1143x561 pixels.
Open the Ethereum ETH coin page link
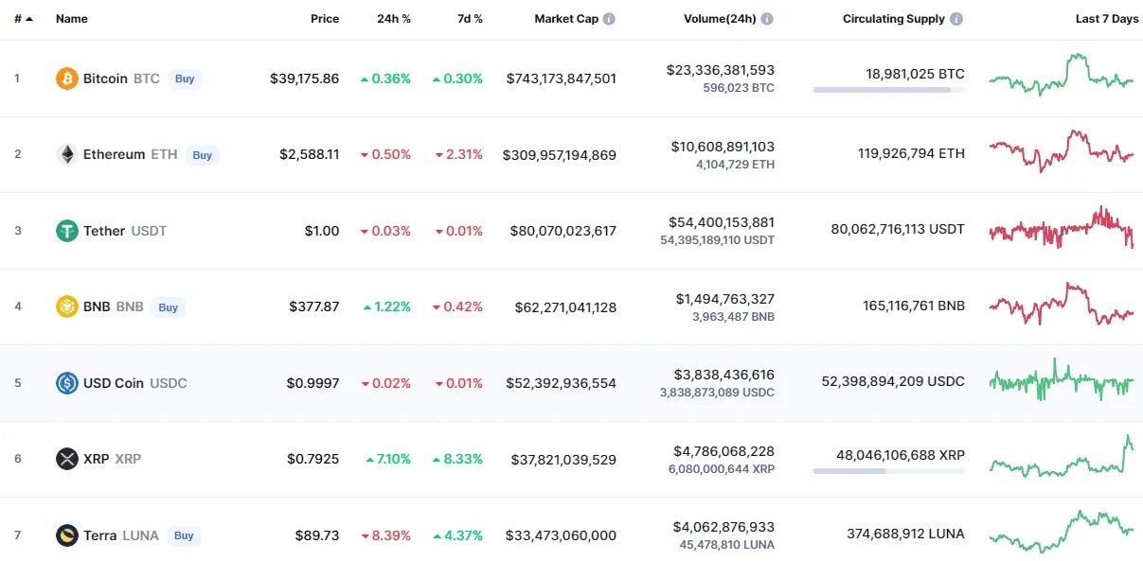coord(130,154)
